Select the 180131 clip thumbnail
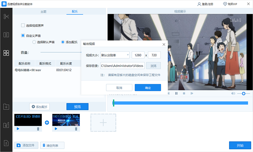 point(66,120)
